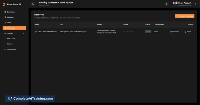Click the Sep 15th 2025 date text

pyautogui.click(x=44, y=6)
